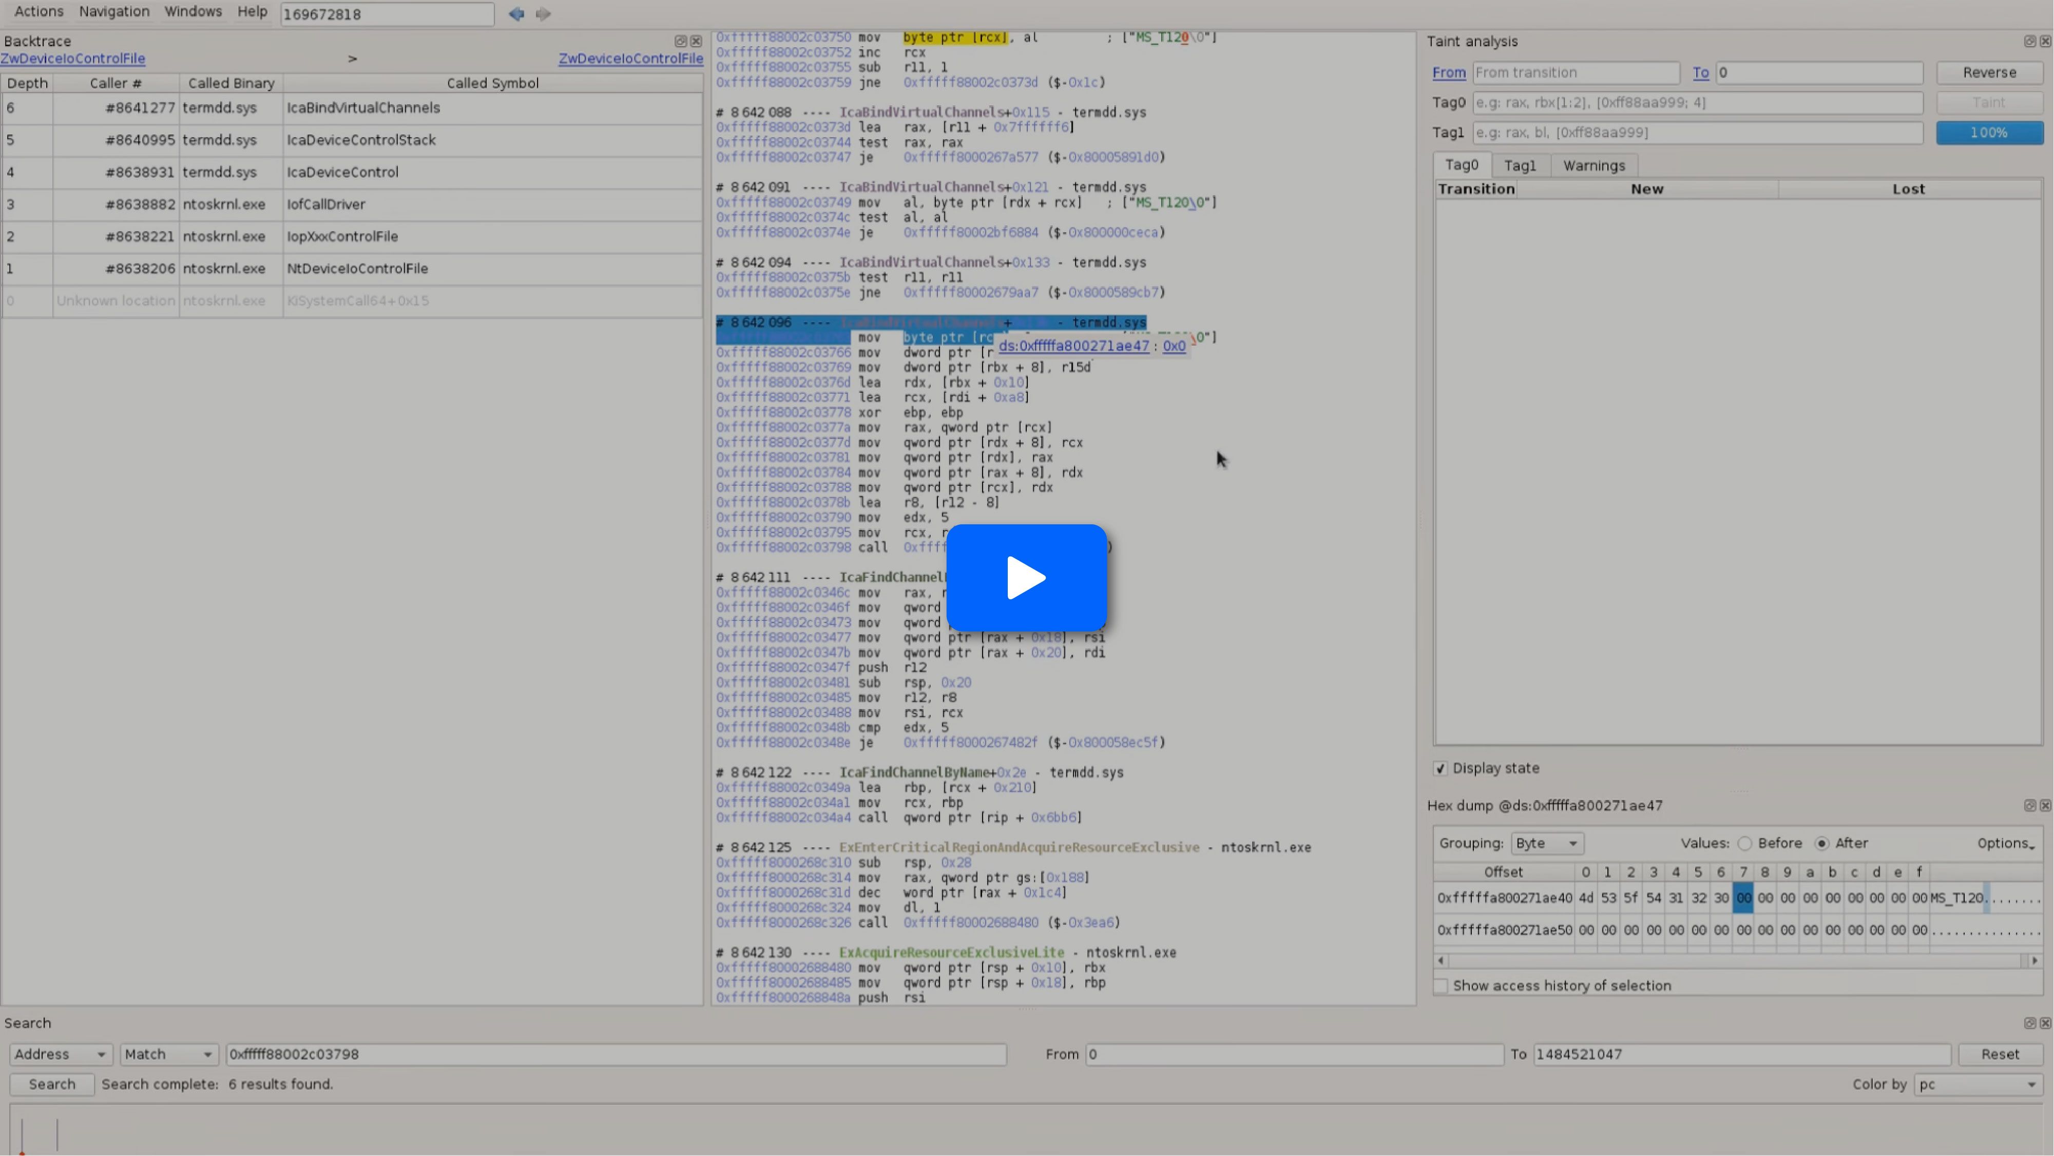Float the Backtrace panel with the undock icon
This screenshot has height=1156, width=2054.
680,41
